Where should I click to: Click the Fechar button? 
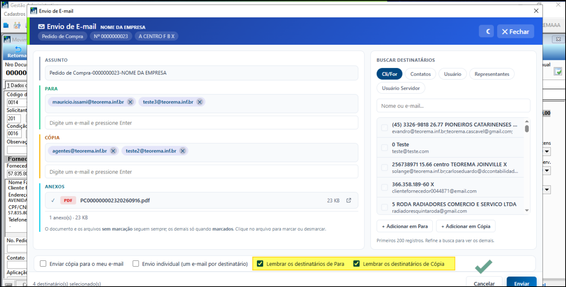click(x=515, y=32)
